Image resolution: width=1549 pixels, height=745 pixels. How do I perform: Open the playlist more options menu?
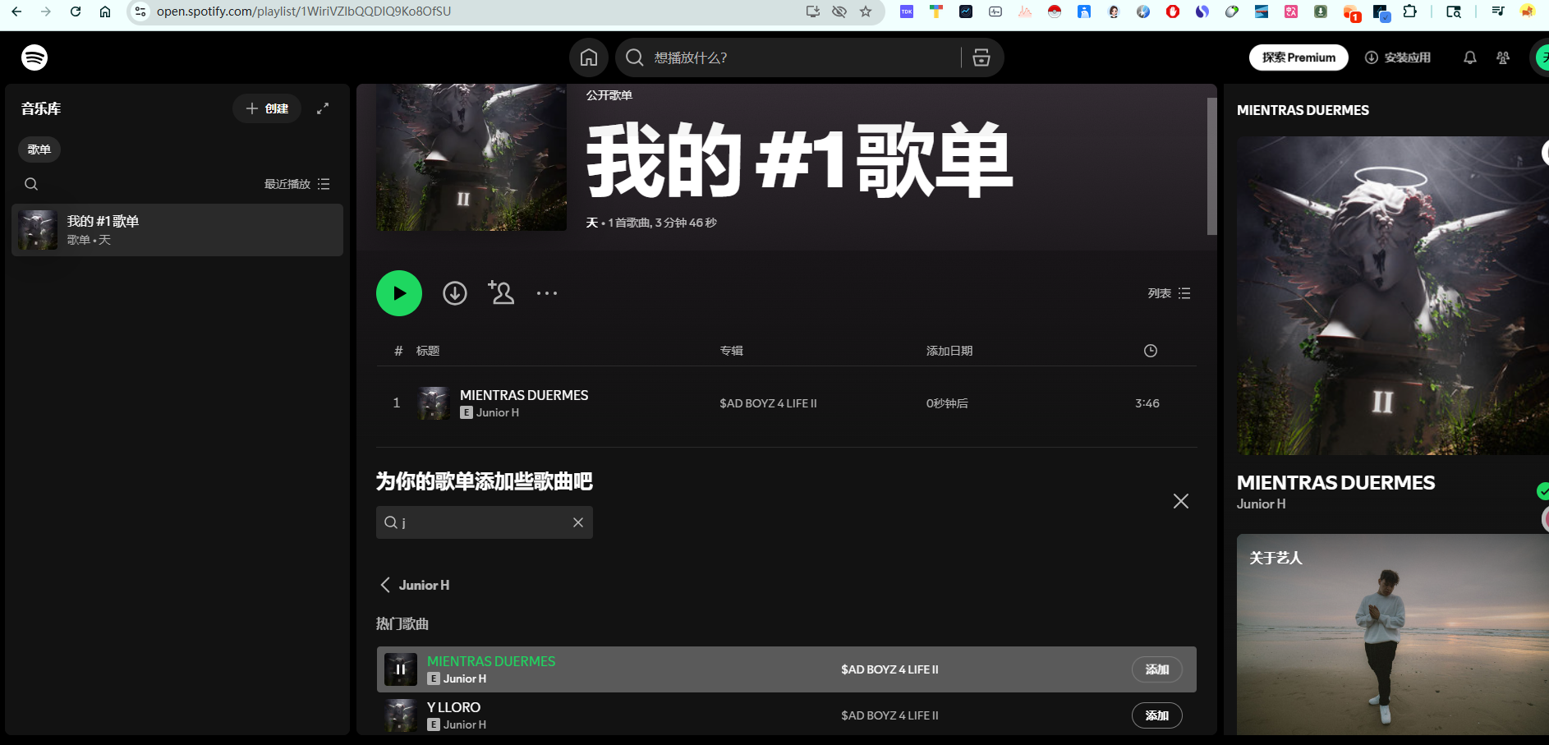[547, 293]
